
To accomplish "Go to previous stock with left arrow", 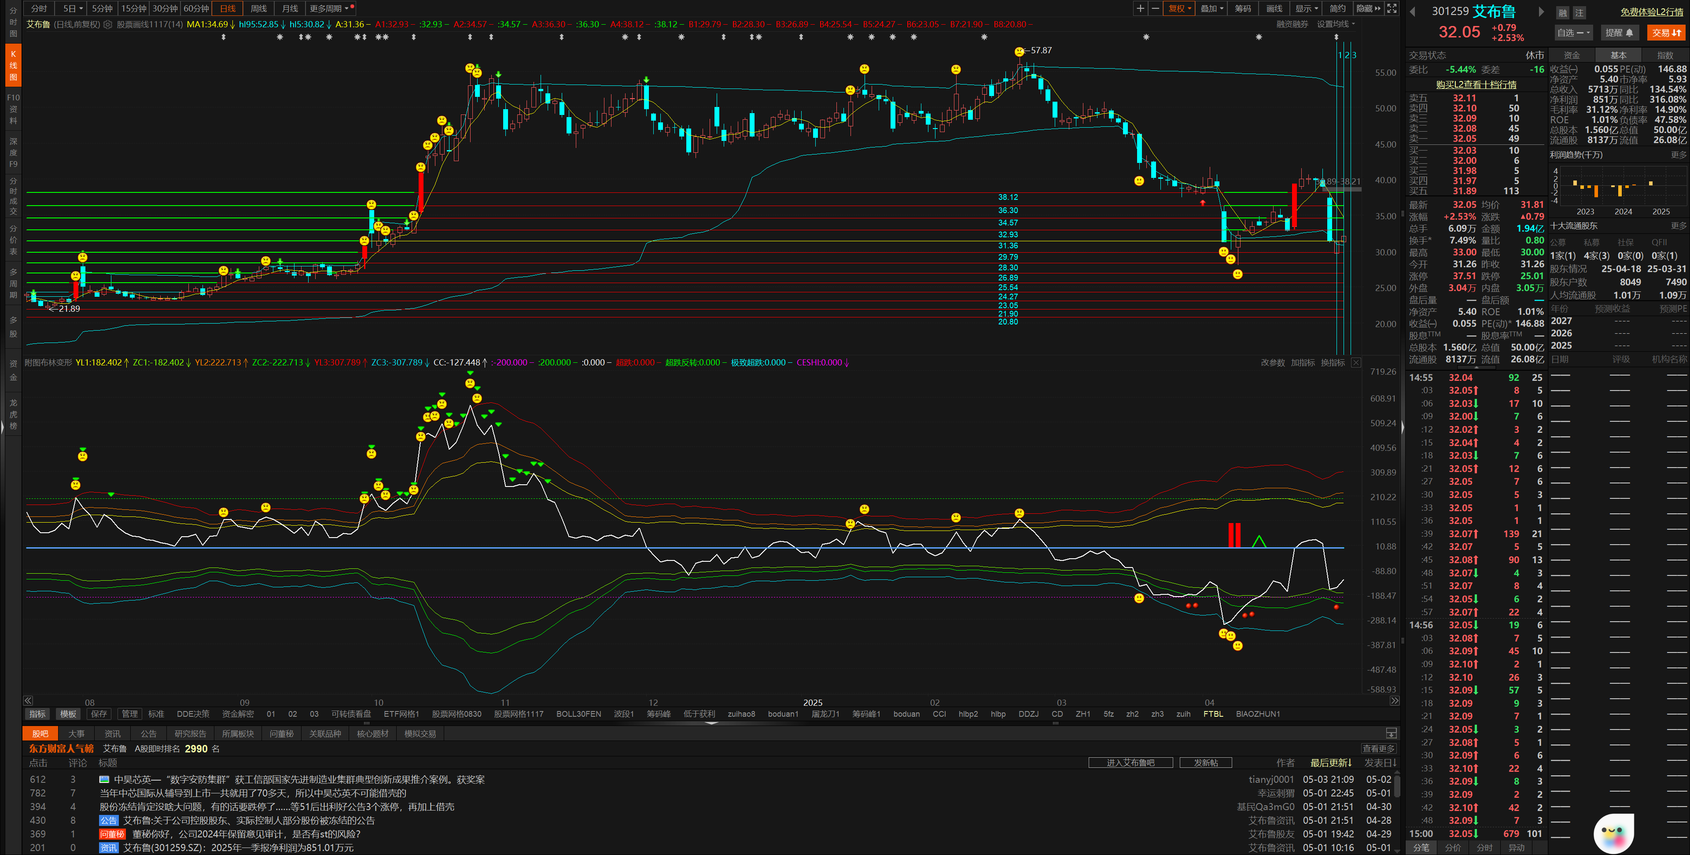I will click(1413, 12).
